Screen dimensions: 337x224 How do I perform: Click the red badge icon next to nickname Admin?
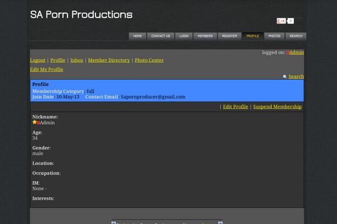point(38,123)
